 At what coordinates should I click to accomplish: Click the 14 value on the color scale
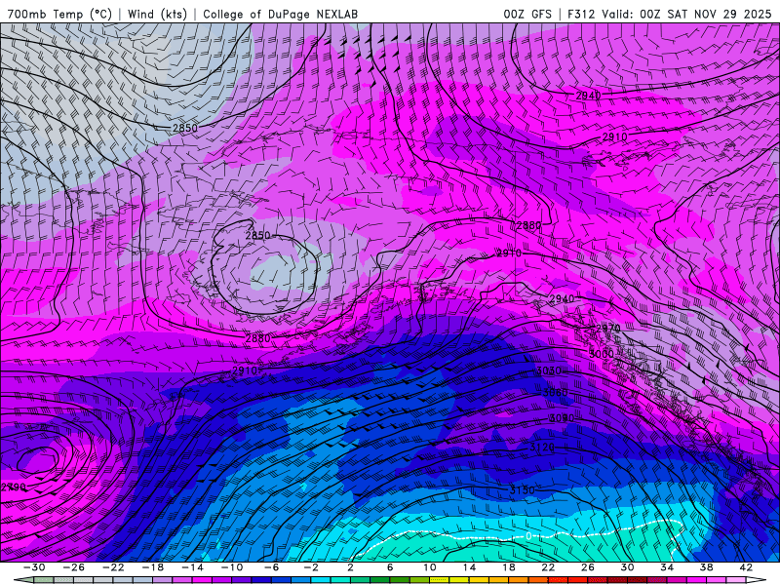[x=469, y=567]
